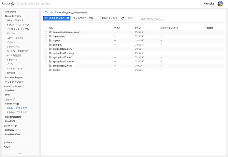This screenshot has height=157, width=228.
Task: Select App Engine in sidebar
Action: [x=11, y=12]
